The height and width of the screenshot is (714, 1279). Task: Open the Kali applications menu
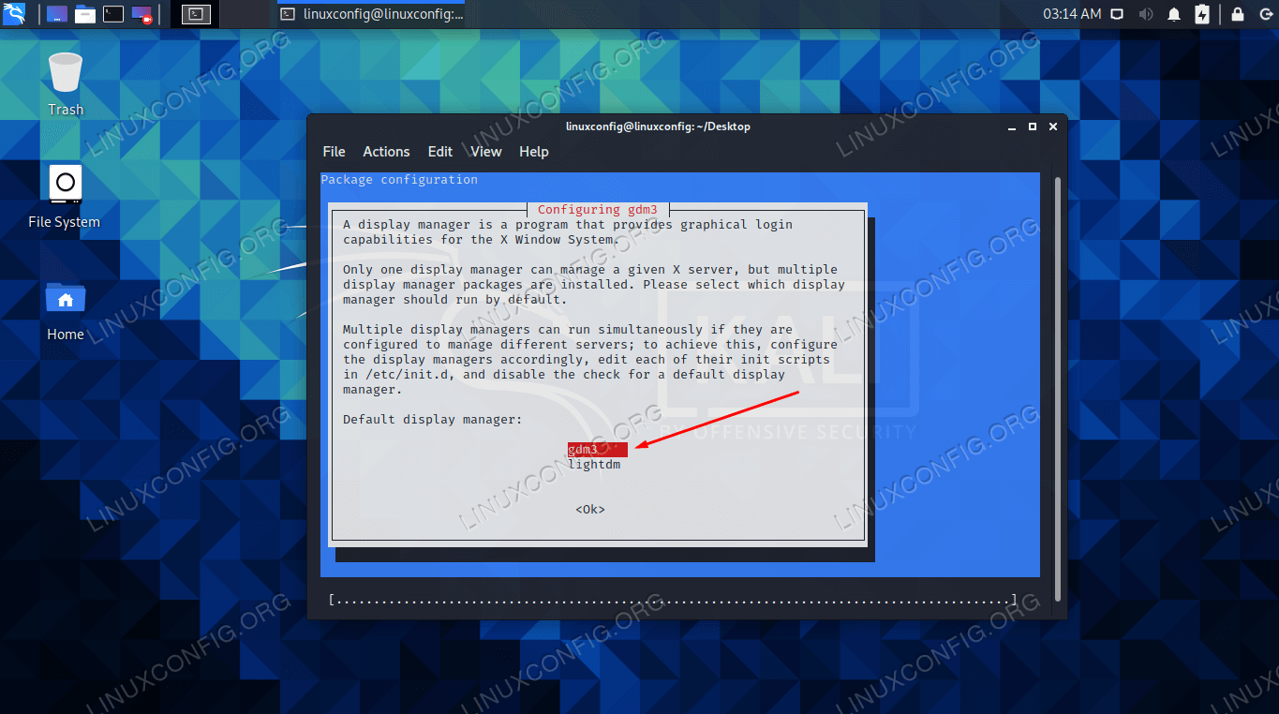pyautogui.click(x=15, y=14)
